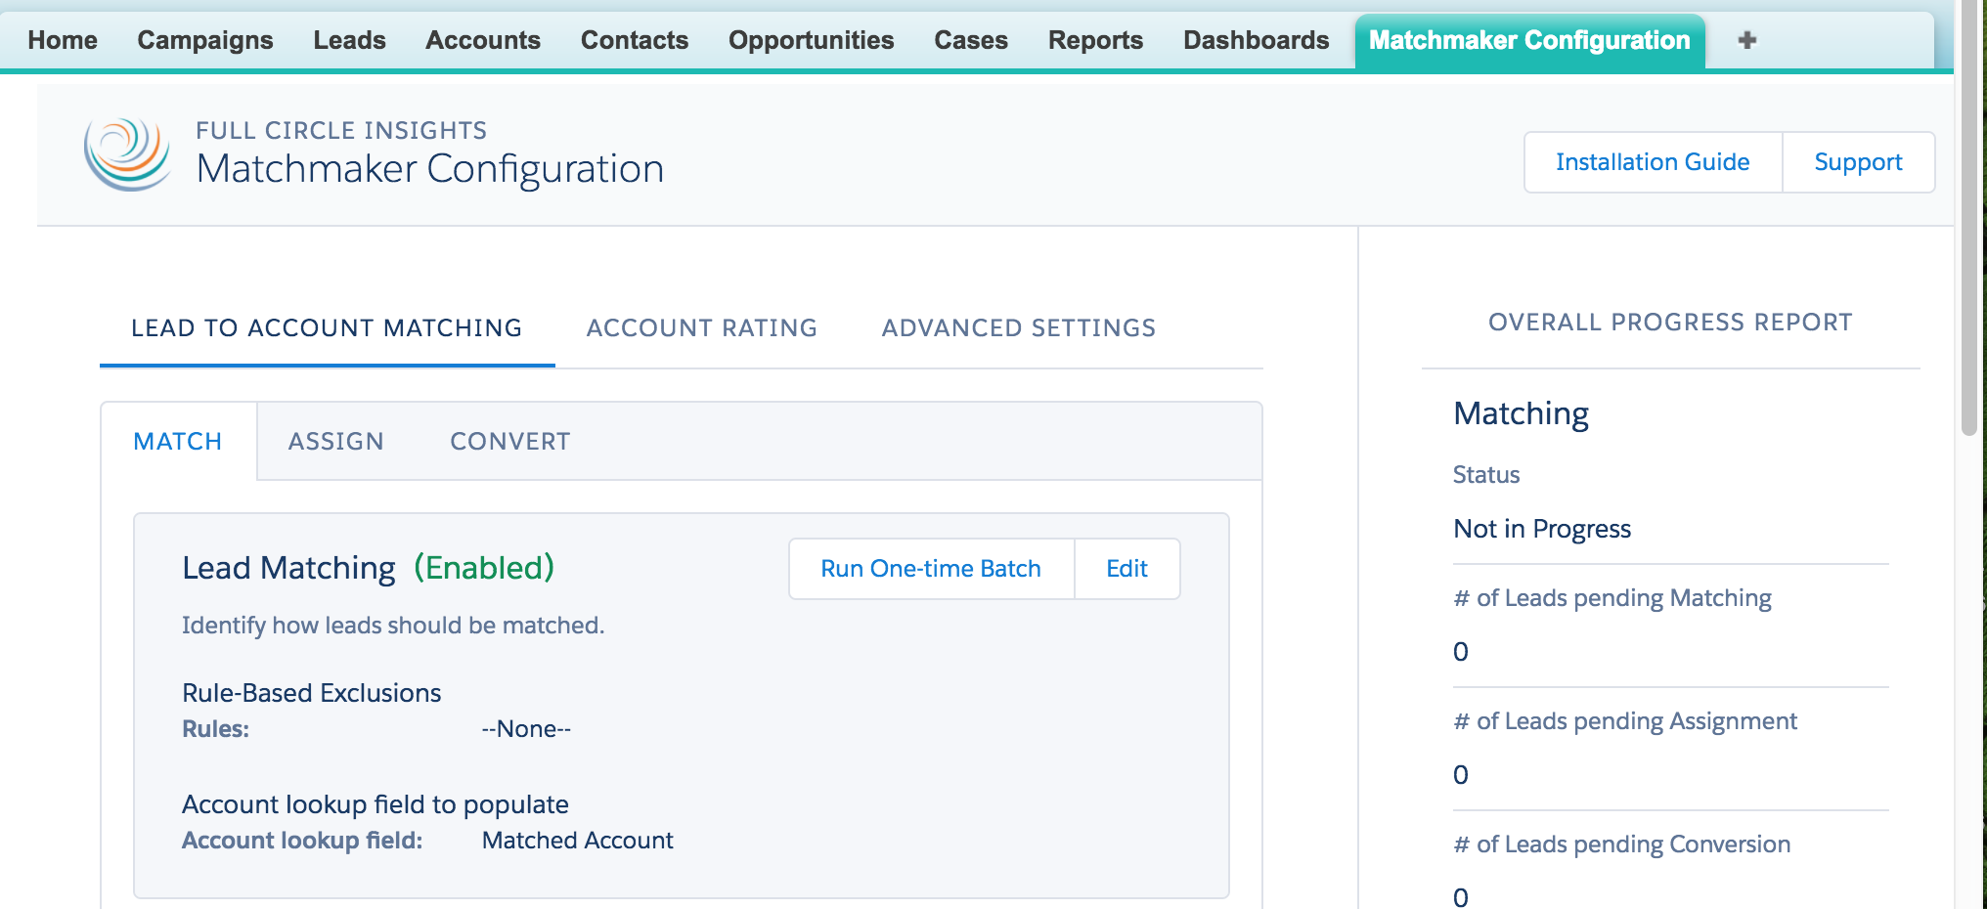1987x909 pixels.
Task: View the Reports tab
Action: [1096, 40]
